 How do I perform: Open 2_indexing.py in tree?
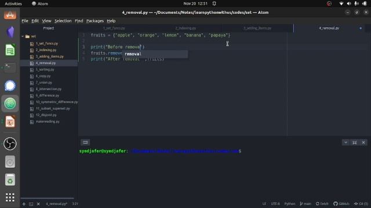46,50
